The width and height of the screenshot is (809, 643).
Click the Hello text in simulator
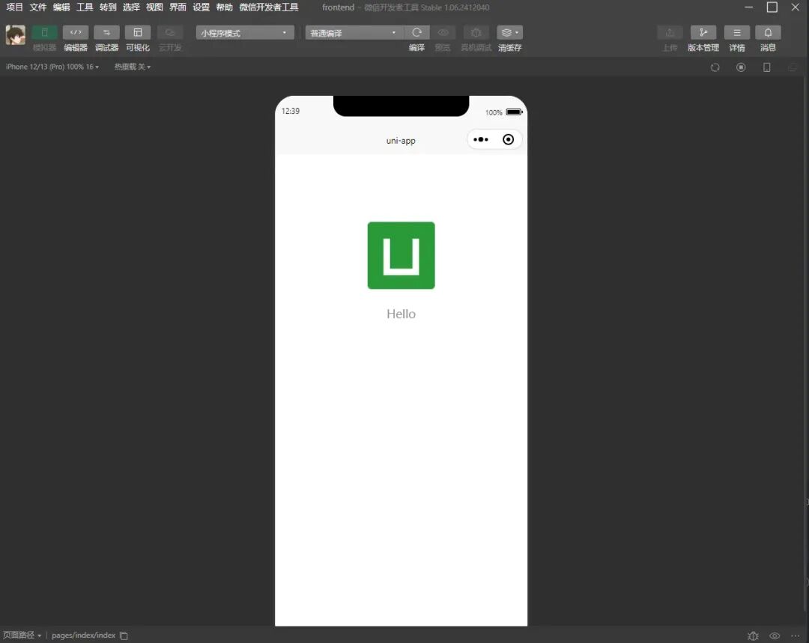(x=401, y=314)
